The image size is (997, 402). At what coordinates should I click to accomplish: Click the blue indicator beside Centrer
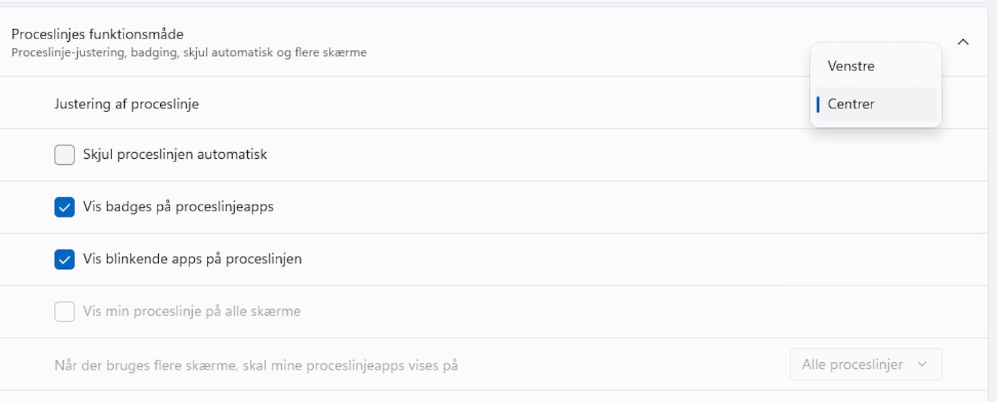[818, 104]
